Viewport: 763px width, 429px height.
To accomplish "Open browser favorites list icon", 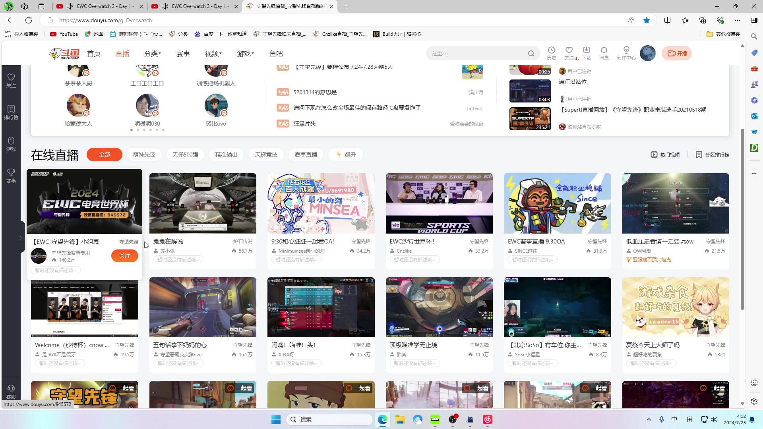I will [x=685, y=20].
